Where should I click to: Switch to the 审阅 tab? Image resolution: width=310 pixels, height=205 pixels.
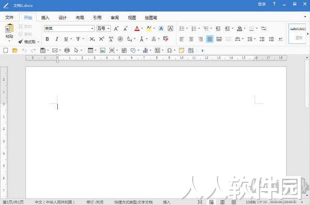115,18
